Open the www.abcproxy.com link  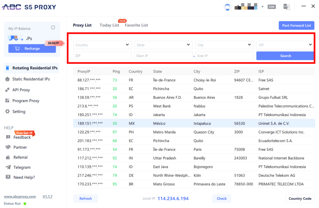click(20, 196)
